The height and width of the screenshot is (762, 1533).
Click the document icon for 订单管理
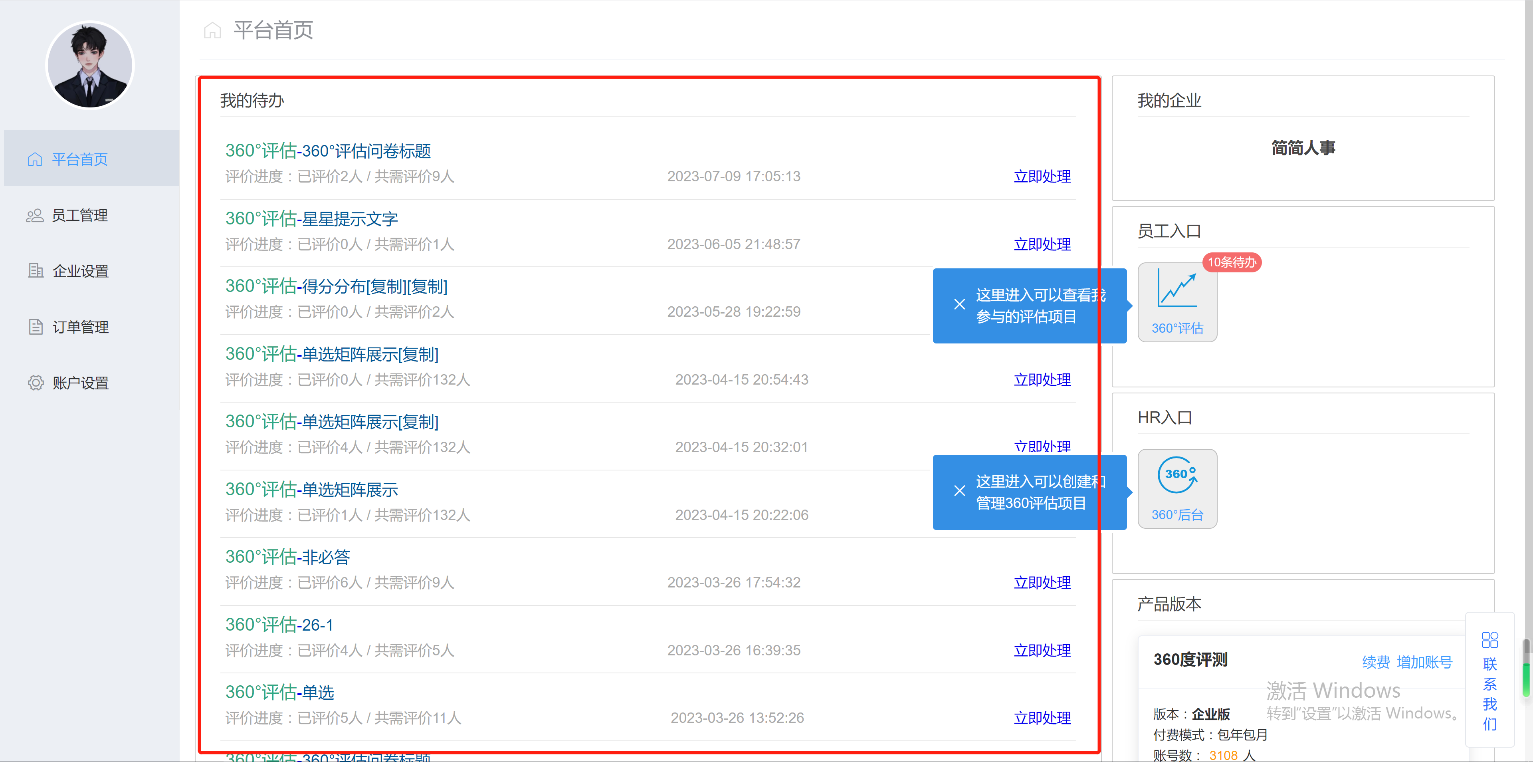pyautogui.click(x=36, y=327)
